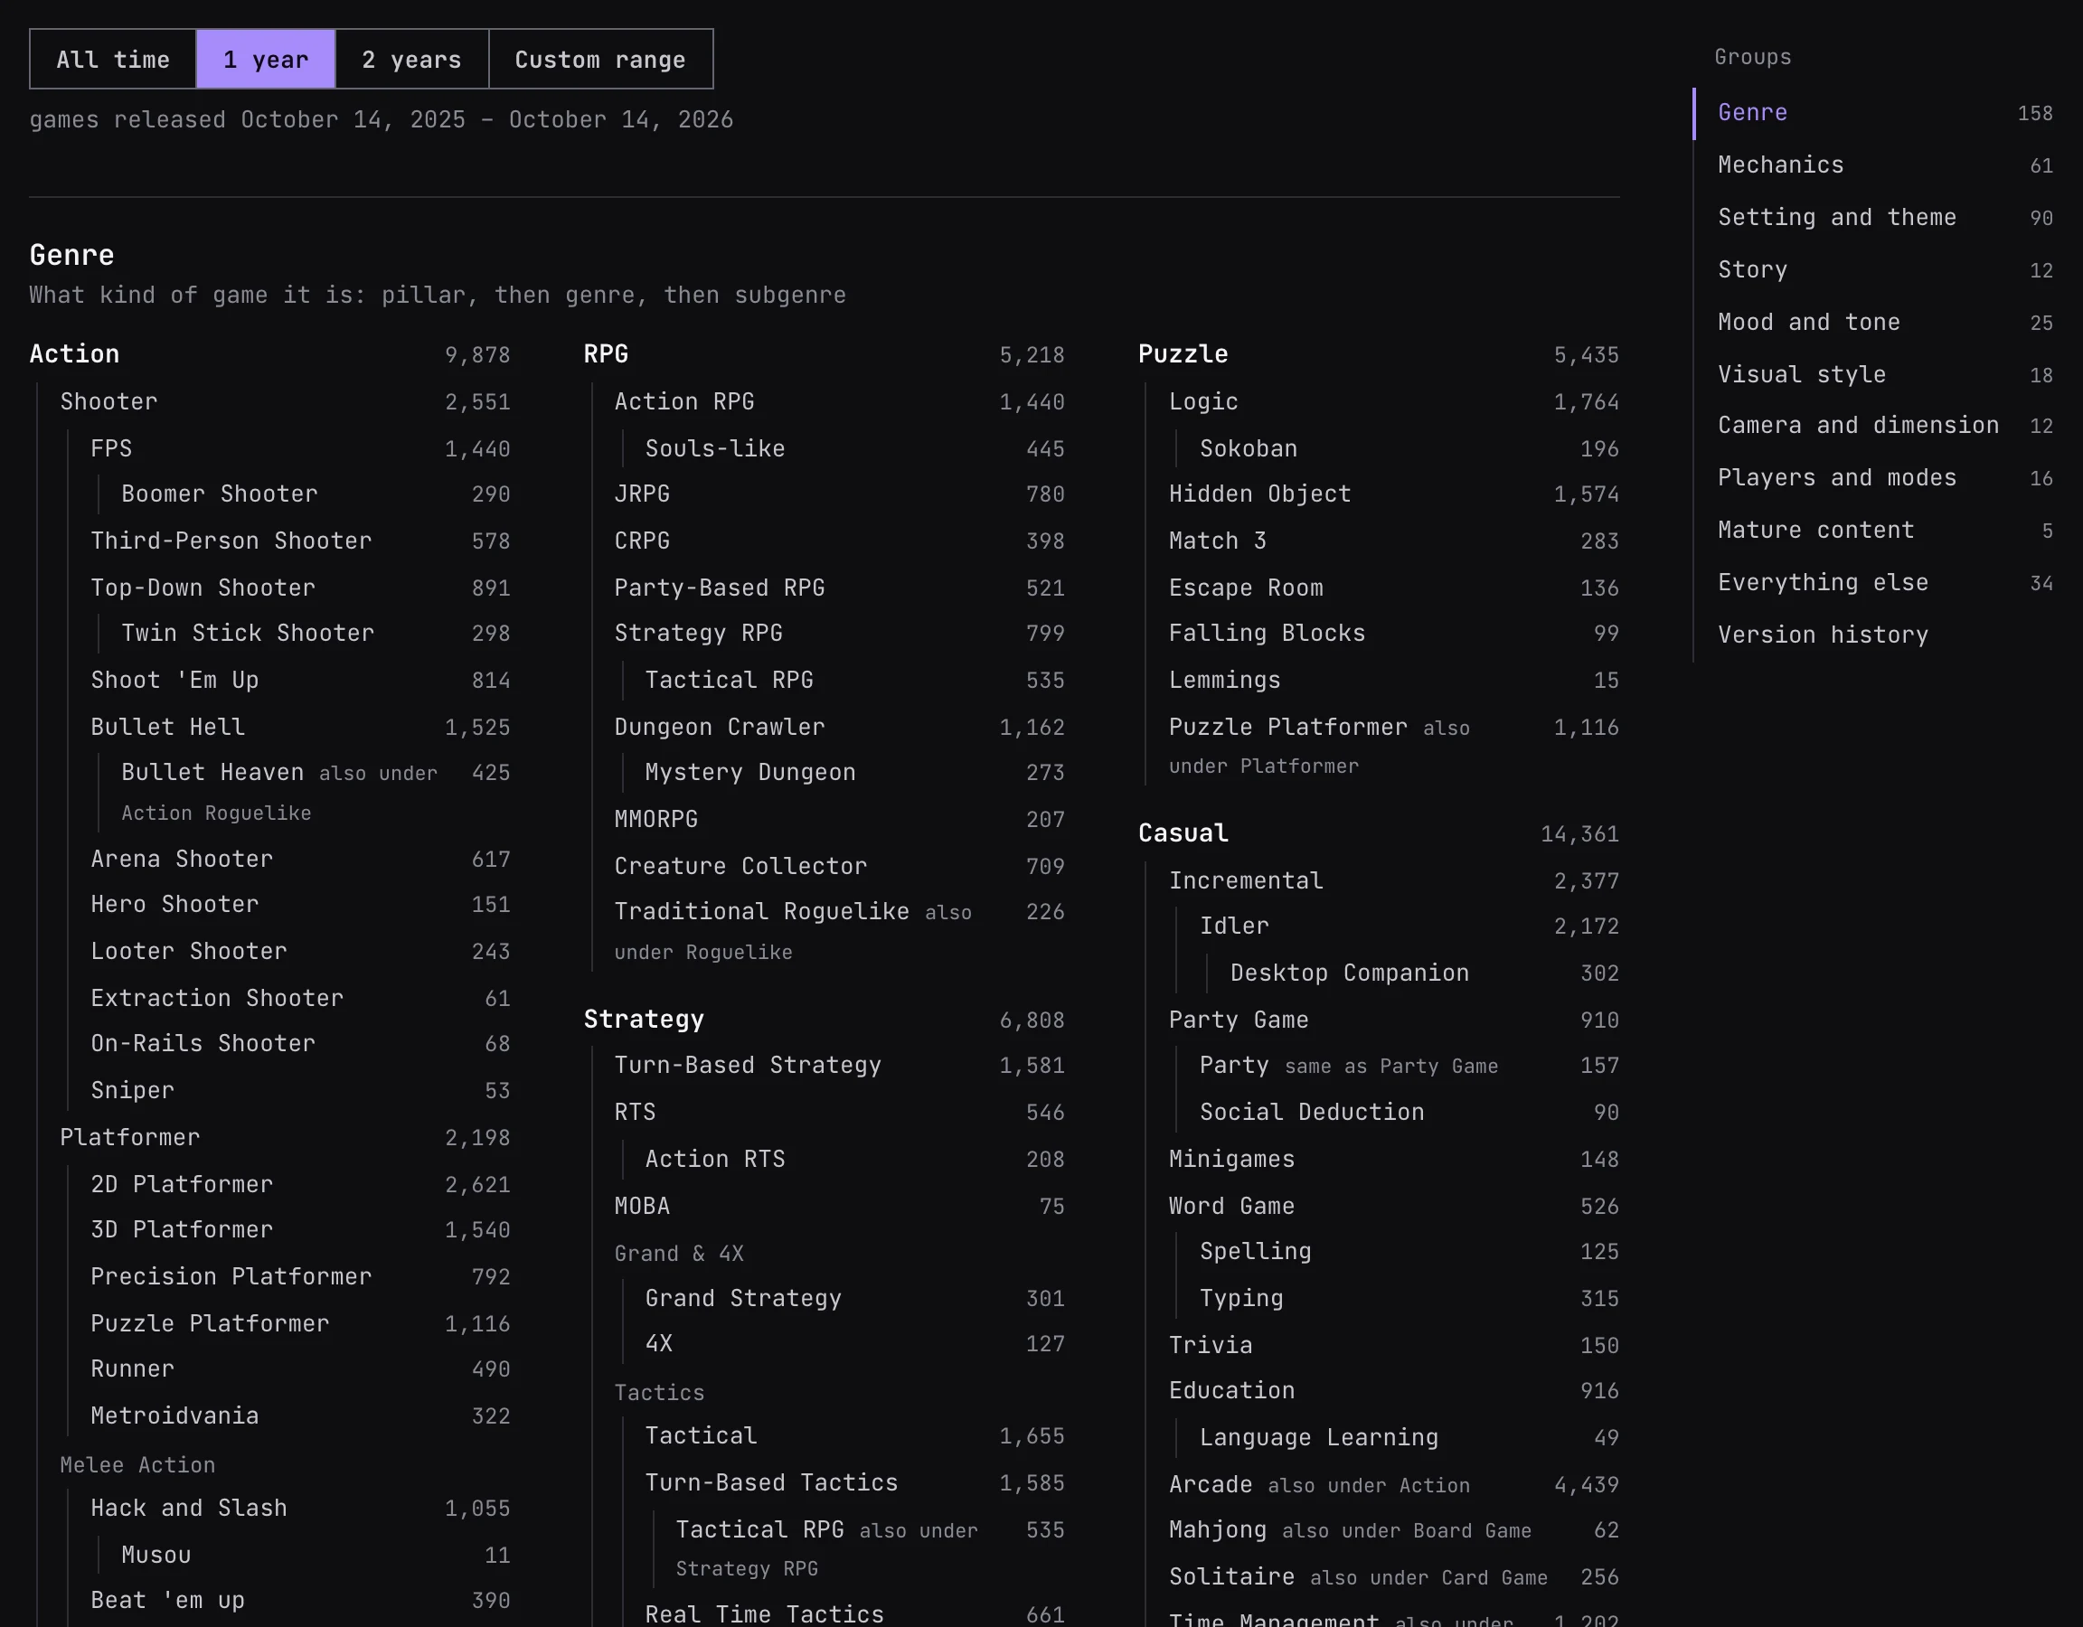Image resolution: width=2083 pixels, height=1627 pixels.
Task: Open the Turn-Based Strategy tag
Action: [748, 1066]
